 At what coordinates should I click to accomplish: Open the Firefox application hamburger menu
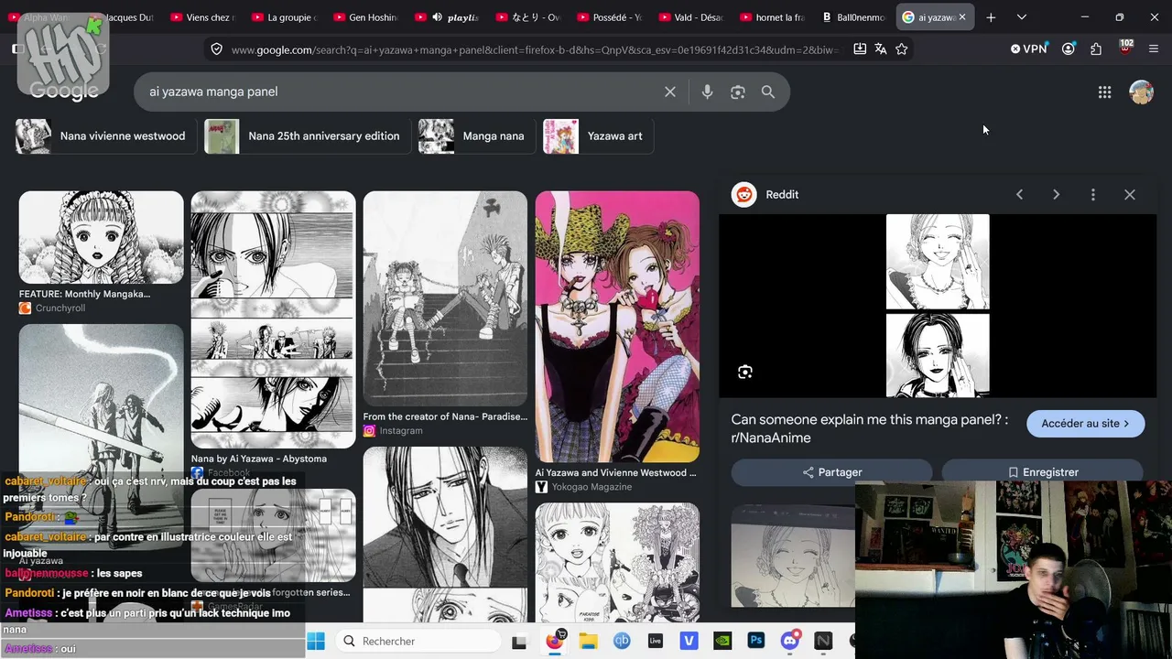coord(1154,49)
